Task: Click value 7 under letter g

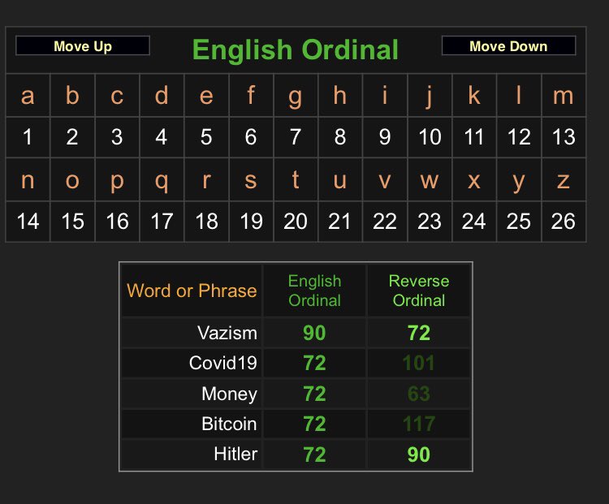Action: (x=296, y=136)
